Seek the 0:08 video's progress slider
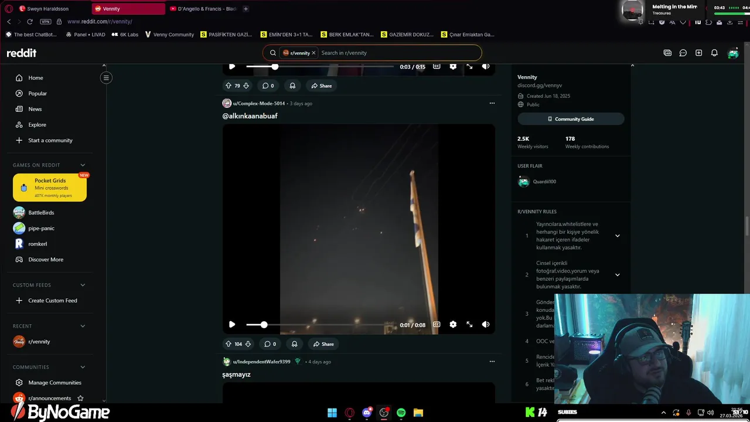 point(320,324)
